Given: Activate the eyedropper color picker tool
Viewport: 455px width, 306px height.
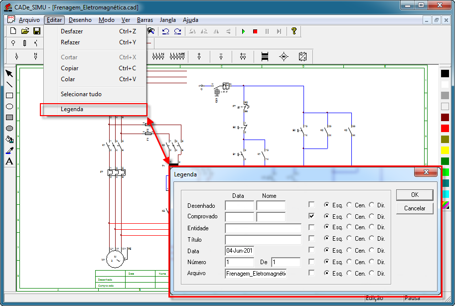Looking at the screenshot, I should click(9, 151).
